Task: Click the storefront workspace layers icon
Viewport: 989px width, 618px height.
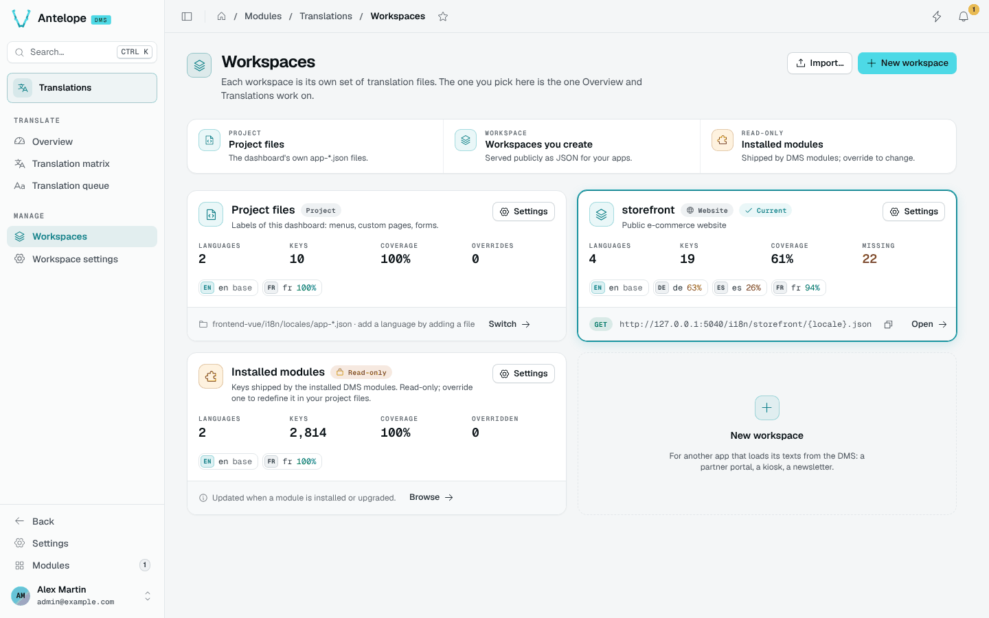Action: tap(602, 214)
